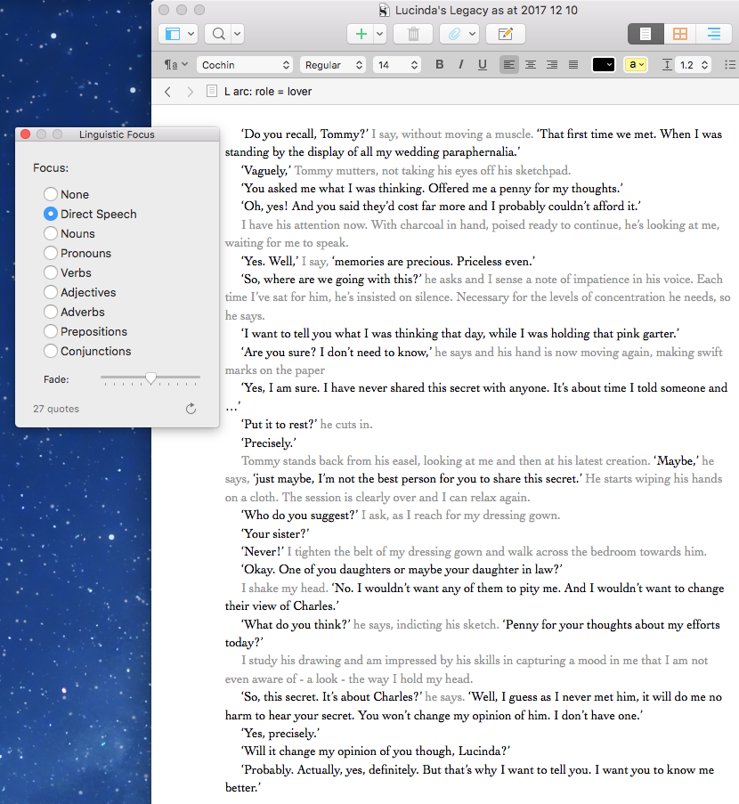Screen dimensions: 739x804
Task: Switch to outliner view mode
Action: 714,35
